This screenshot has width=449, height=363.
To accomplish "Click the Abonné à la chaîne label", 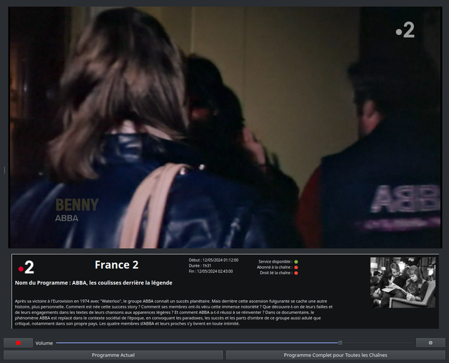I will (274, 268).
